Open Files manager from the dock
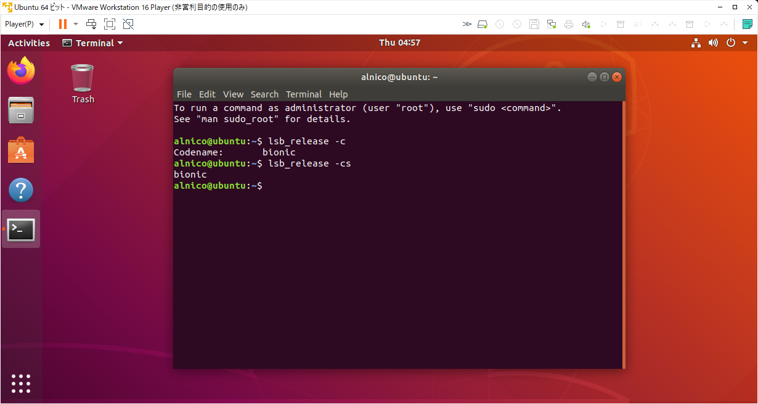Image resolution: width=758 pixels, height=404 pixels. pos(21,110)
